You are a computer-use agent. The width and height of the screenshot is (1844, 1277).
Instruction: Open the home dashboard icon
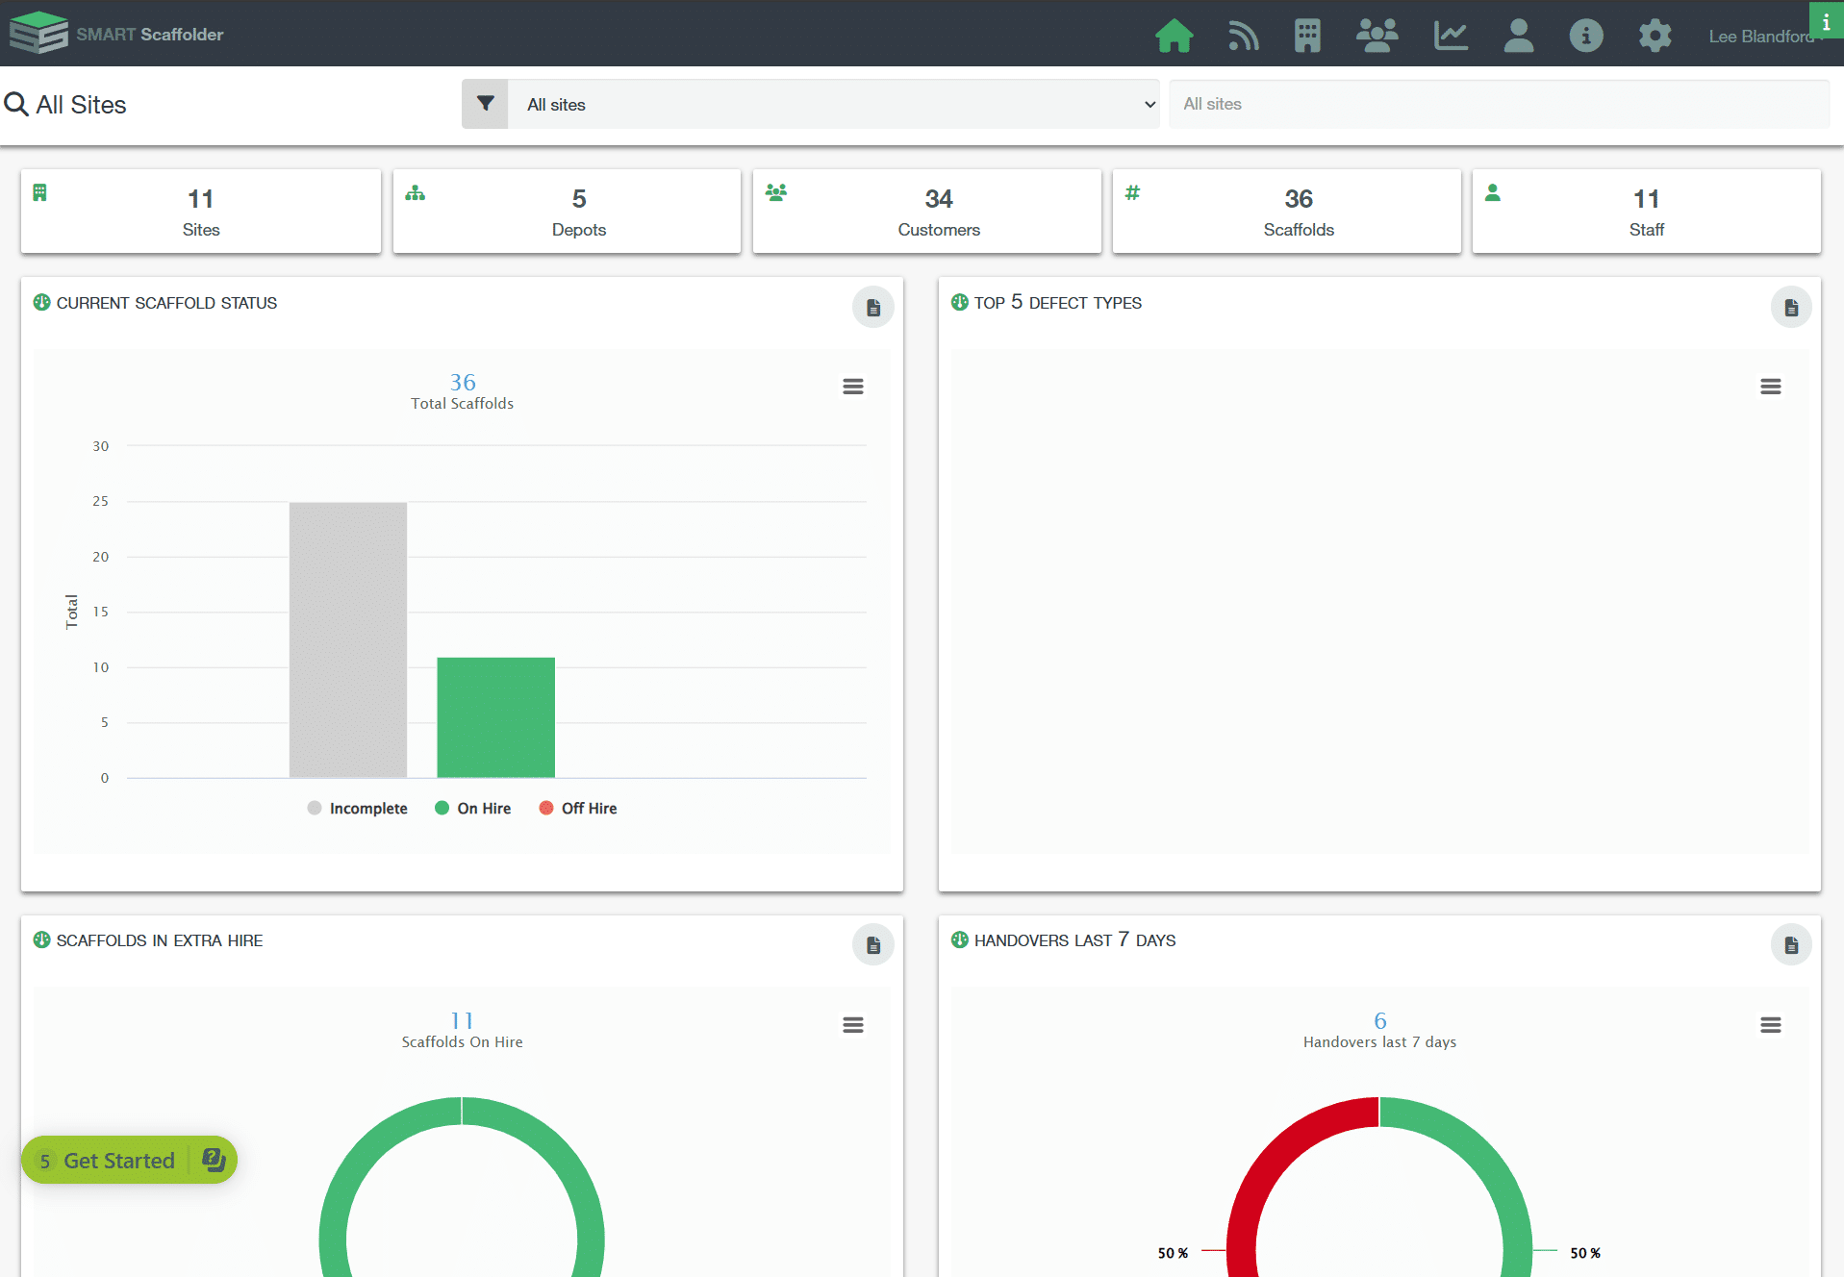pyautogui.click(x=1174, y=36)
